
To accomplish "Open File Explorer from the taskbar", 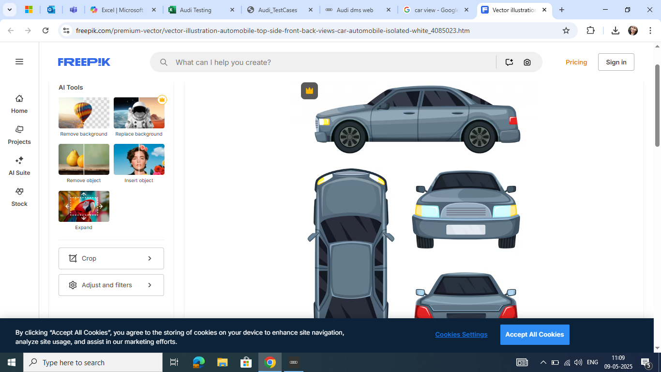I will [x=222, y=362].
